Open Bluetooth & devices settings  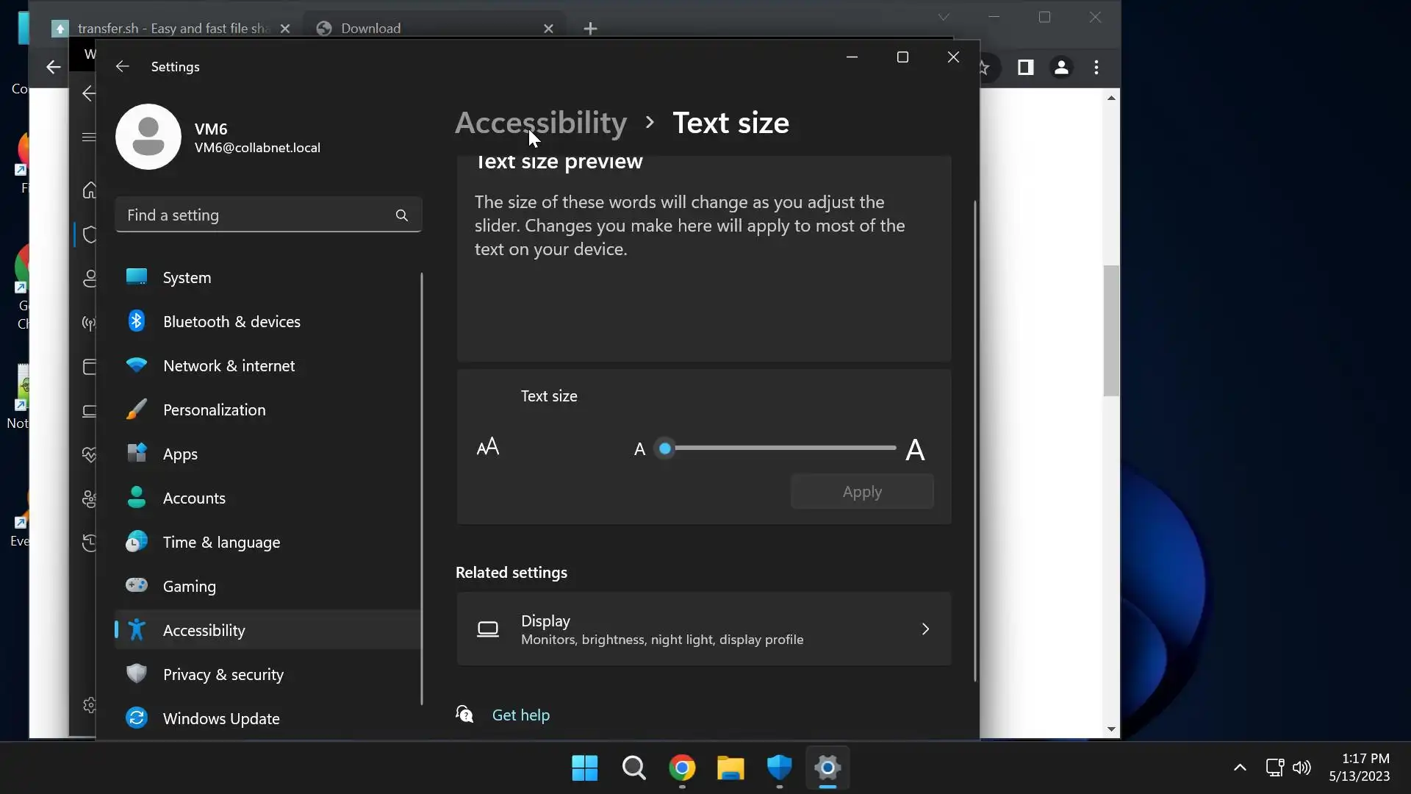coord(231,322)
